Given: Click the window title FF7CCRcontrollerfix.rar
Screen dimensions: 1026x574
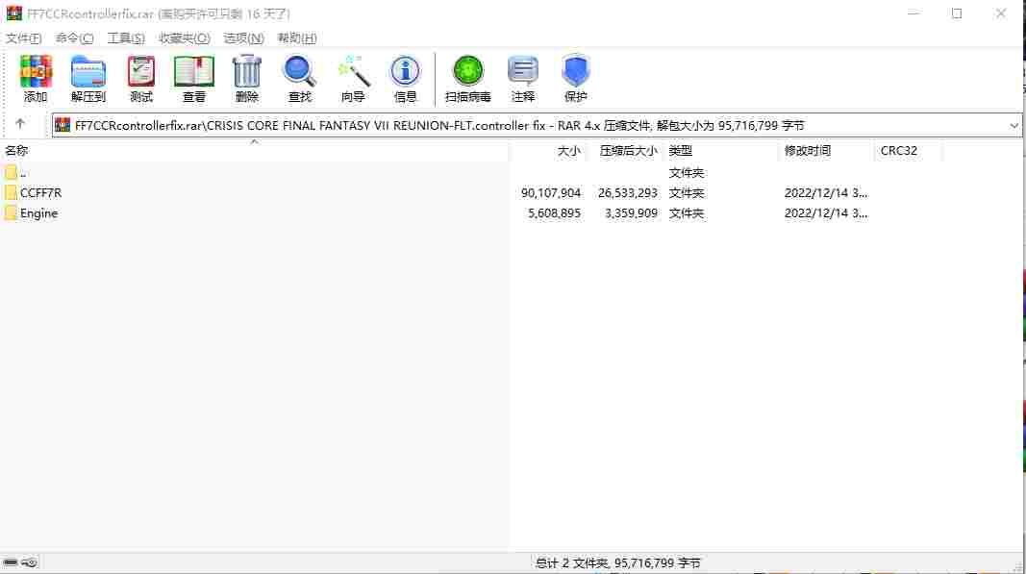Looking at the screenshot, I should coord(90,13).
